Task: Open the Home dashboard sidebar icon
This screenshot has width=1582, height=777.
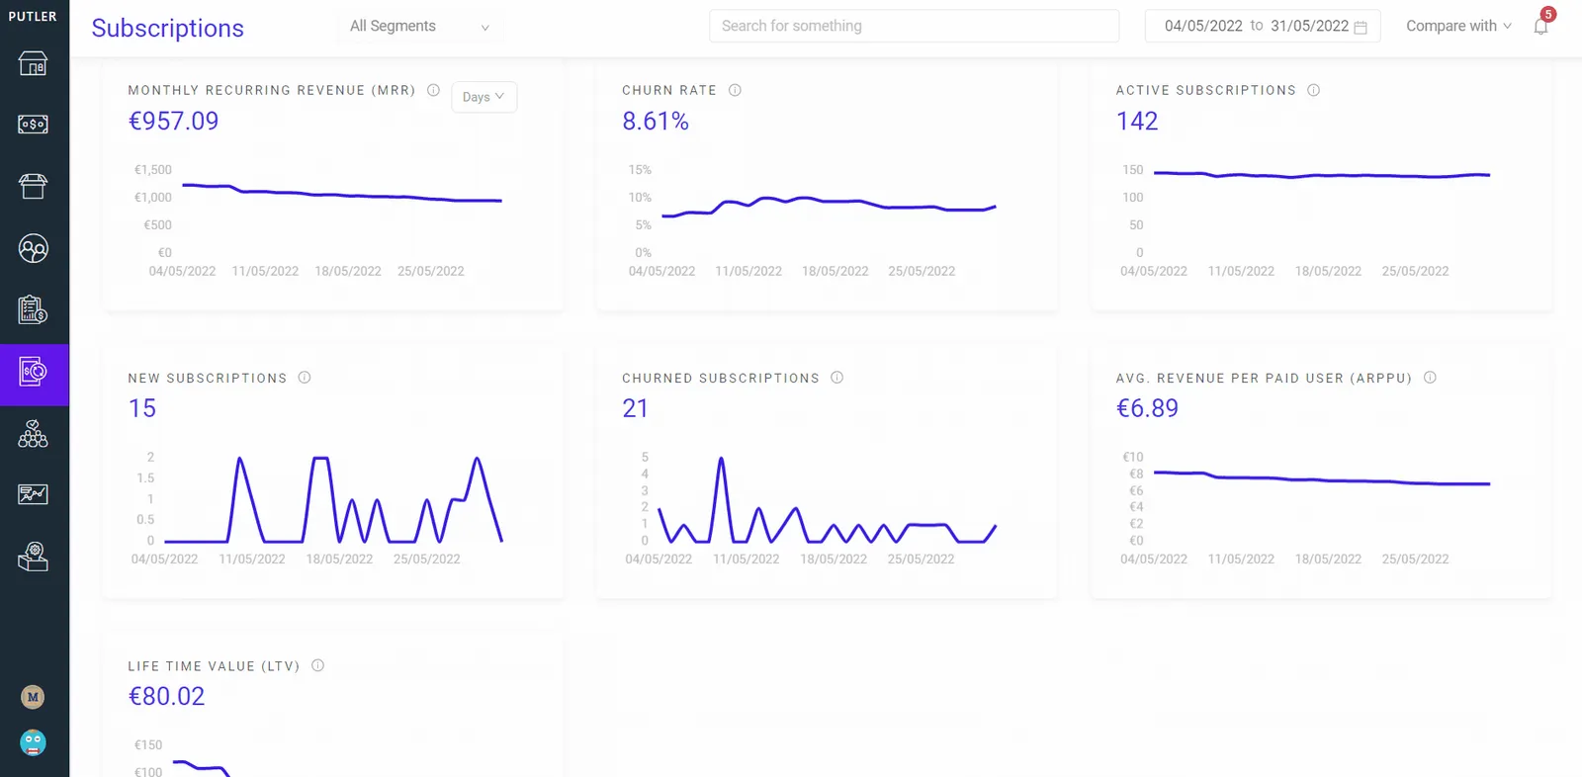Action: (34, 64)
